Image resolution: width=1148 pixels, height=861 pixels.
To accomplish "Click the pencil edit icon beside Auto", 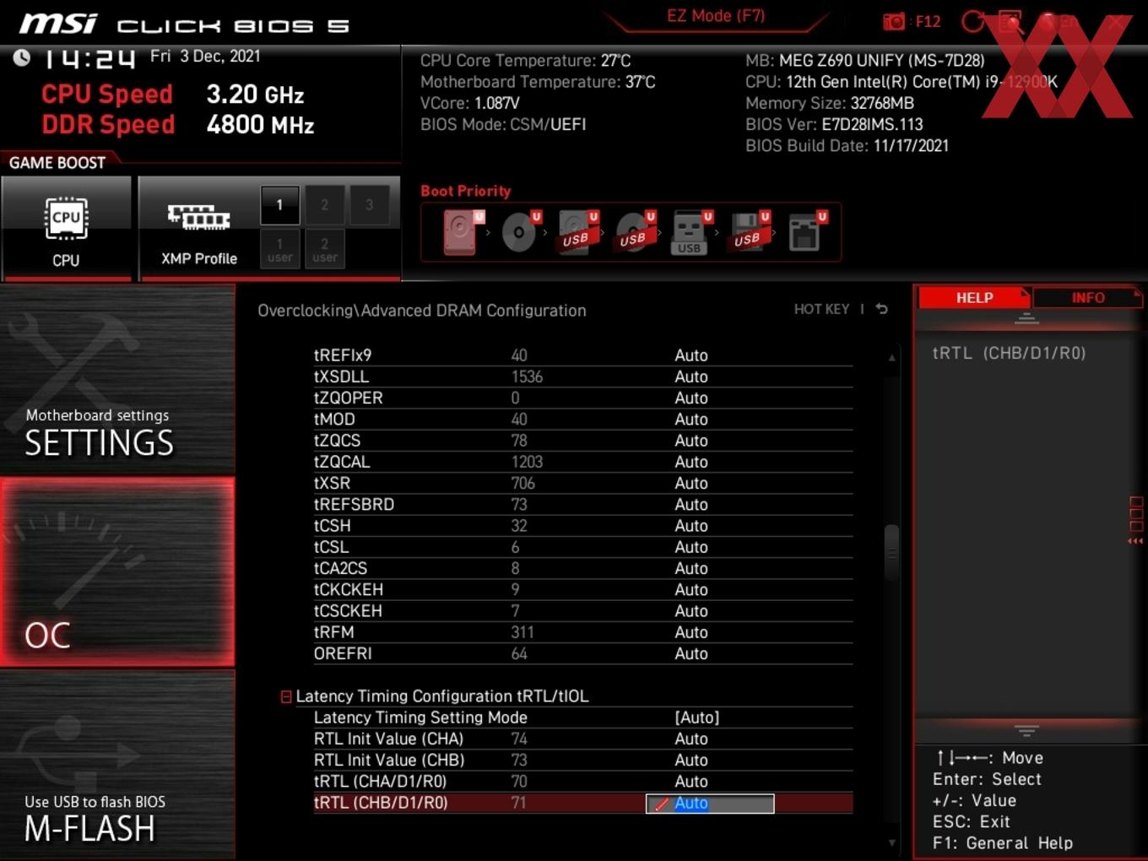I will coord(661,804).
